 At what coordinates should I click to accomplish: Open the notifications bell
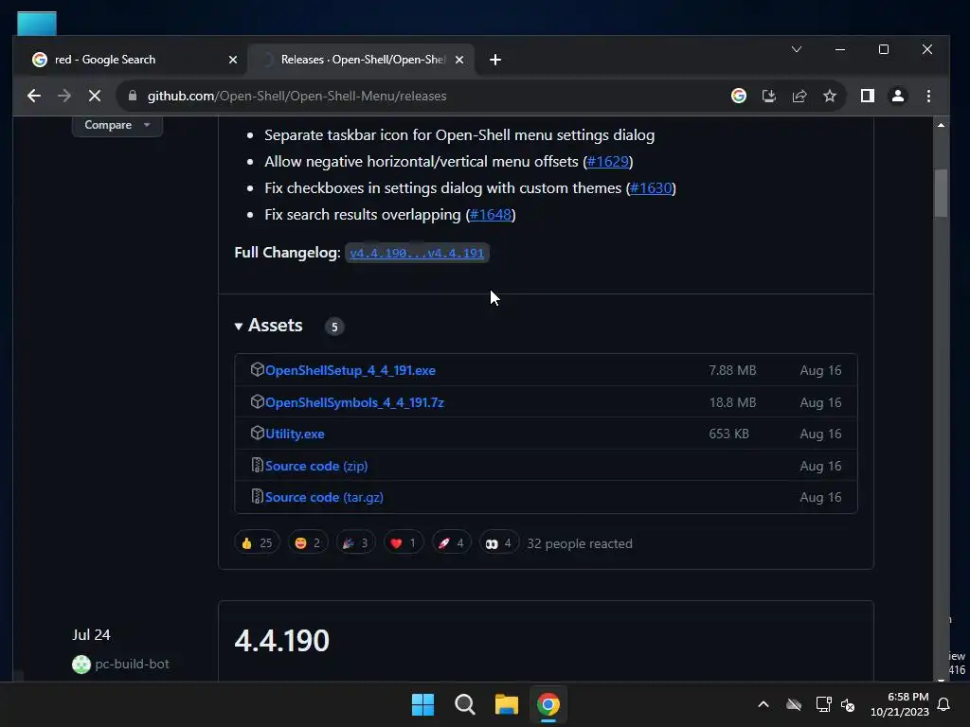[943, 704]
